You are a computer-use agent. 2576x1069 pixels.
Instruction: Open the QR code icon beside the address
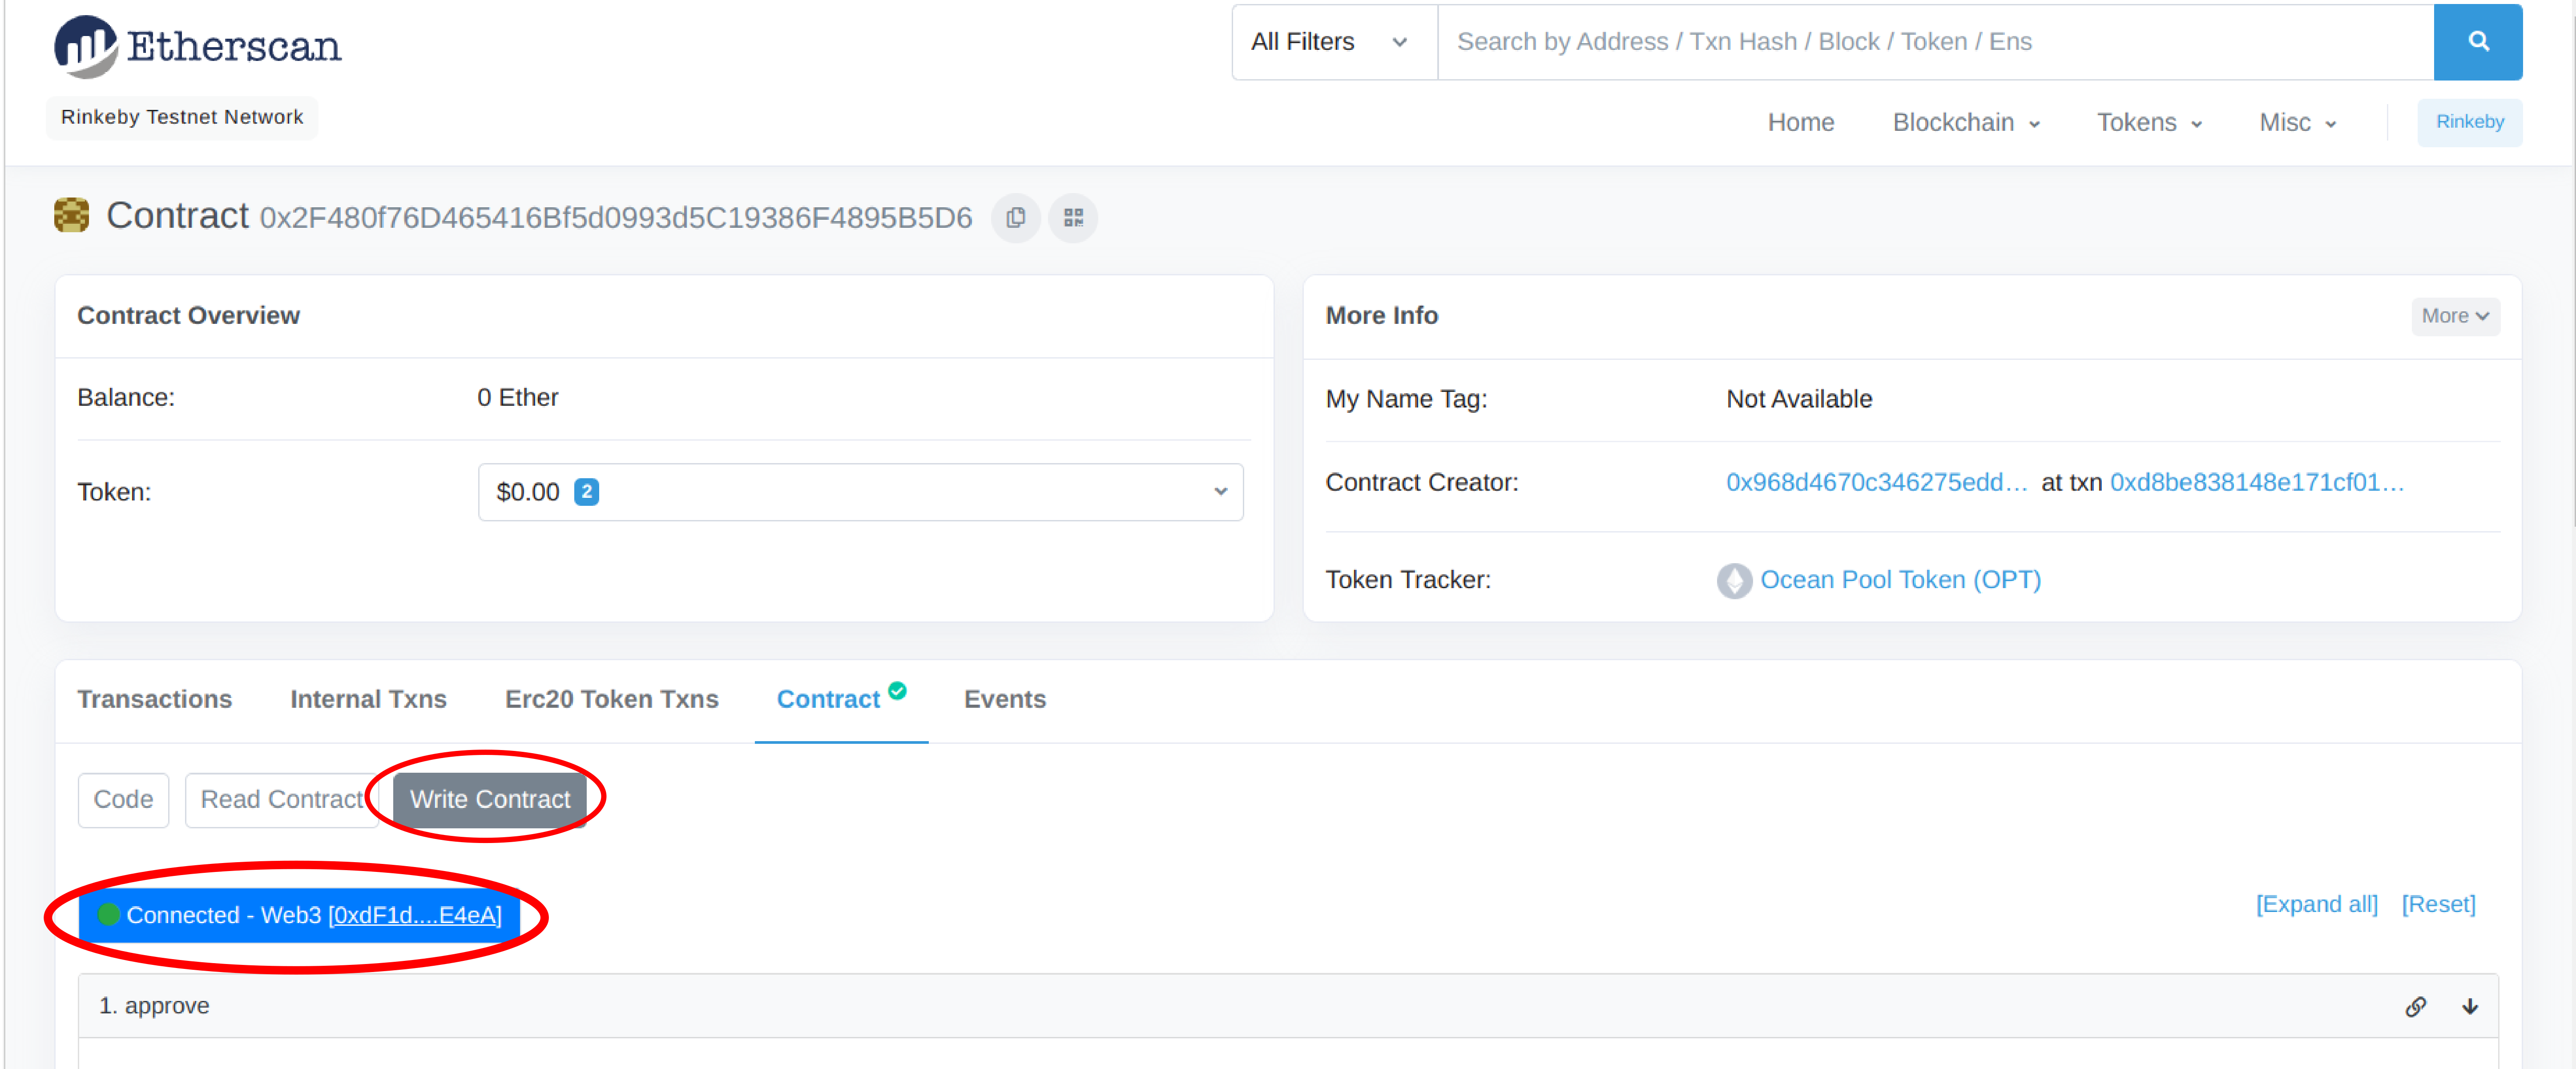coord(1073,217)
